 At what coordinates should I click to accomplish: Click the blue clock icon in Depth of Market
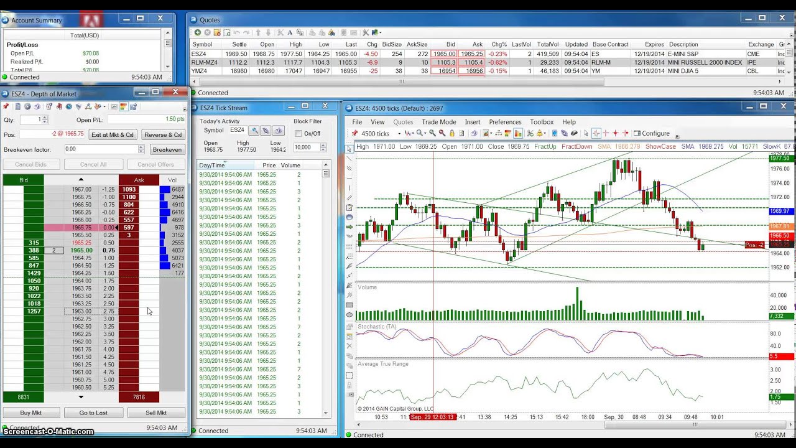68,106
